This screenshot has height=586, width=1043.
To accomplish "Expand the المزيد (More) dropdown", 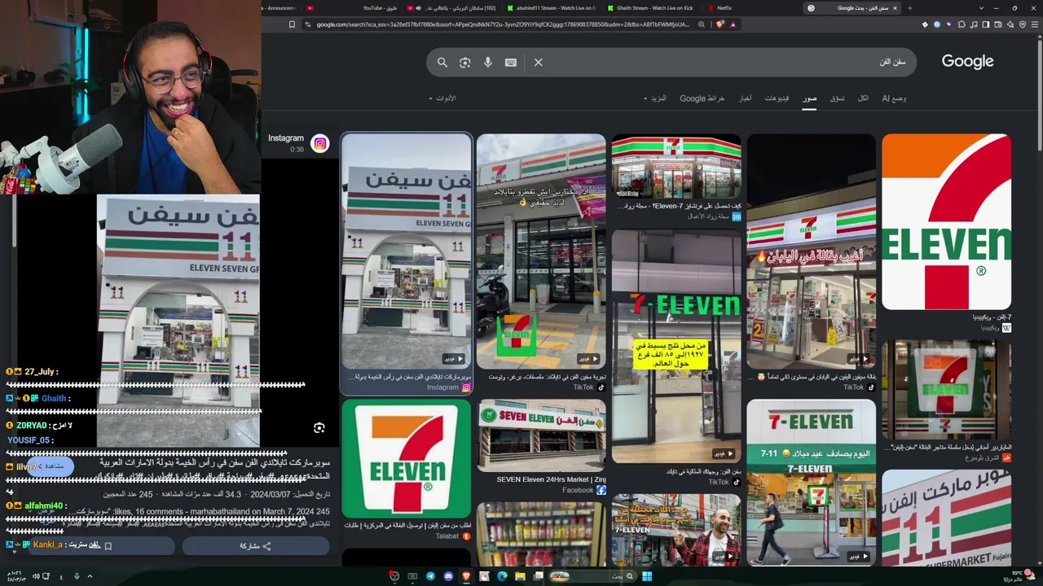I will [654, 98].
